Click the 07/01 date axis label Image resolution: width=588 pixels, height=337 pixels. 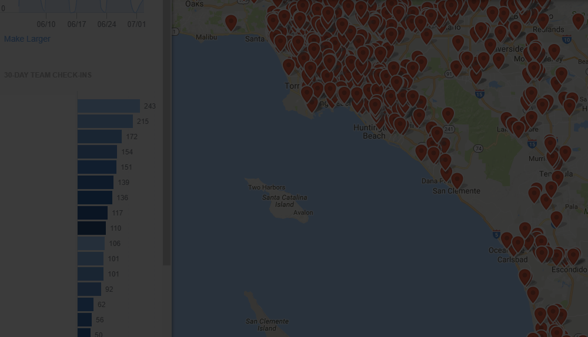(136, 24)
